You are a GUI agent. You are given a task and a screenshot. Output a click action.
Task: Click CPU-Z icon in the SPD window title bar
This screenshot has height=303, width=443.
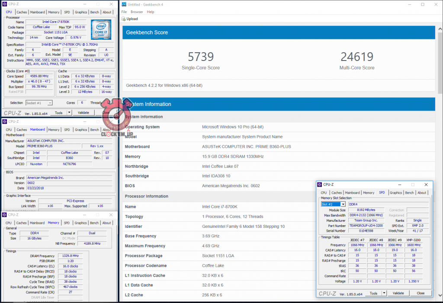point(320,185)
